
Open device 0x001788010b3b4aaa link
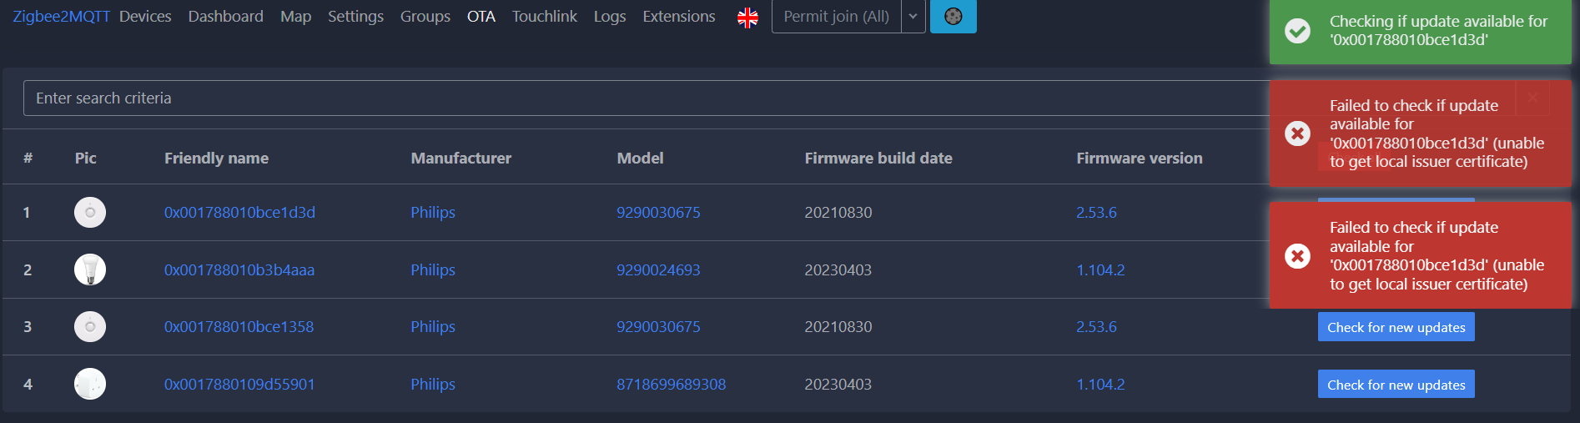click(239, 269)
